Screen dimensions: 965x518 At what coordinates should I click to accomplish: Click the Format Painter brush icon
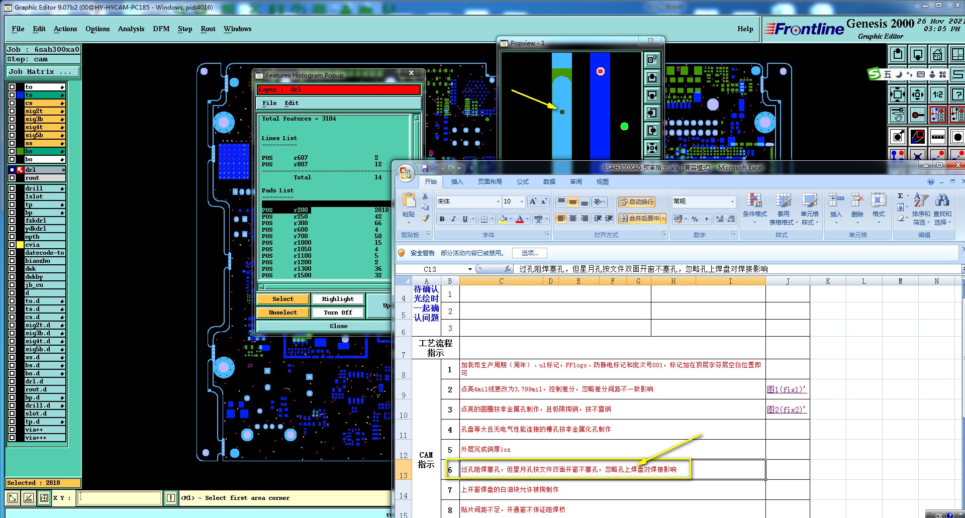click(x=425, y=218)
